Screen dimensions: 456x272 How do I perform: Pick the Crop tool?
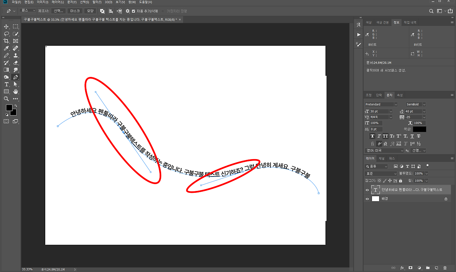click(6, 41)
